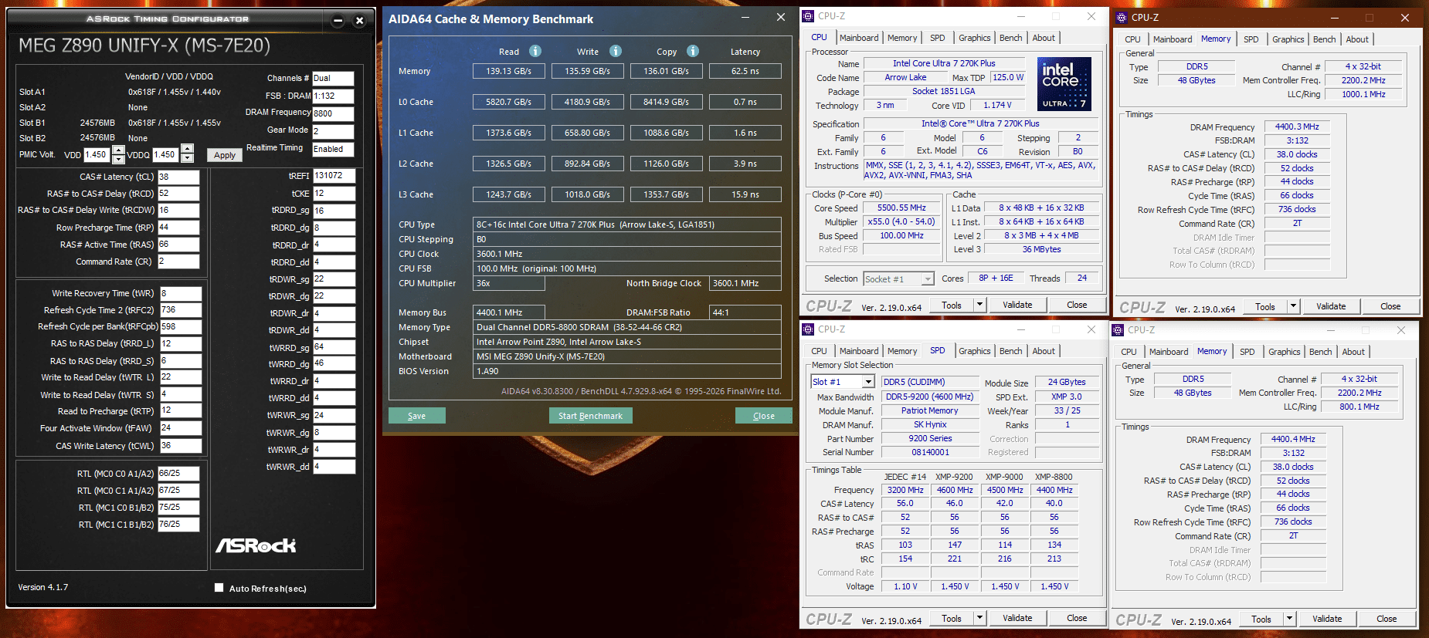Expand the Tools arrow in the lower CPU-Z Memory window
Viewport: 1429px width, 638px height.
pos(1289,619)
